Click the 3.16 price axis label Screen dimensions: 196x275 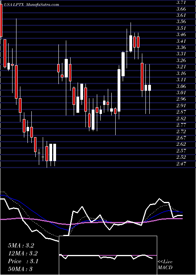pyautogui.click(x=181, y=73)
